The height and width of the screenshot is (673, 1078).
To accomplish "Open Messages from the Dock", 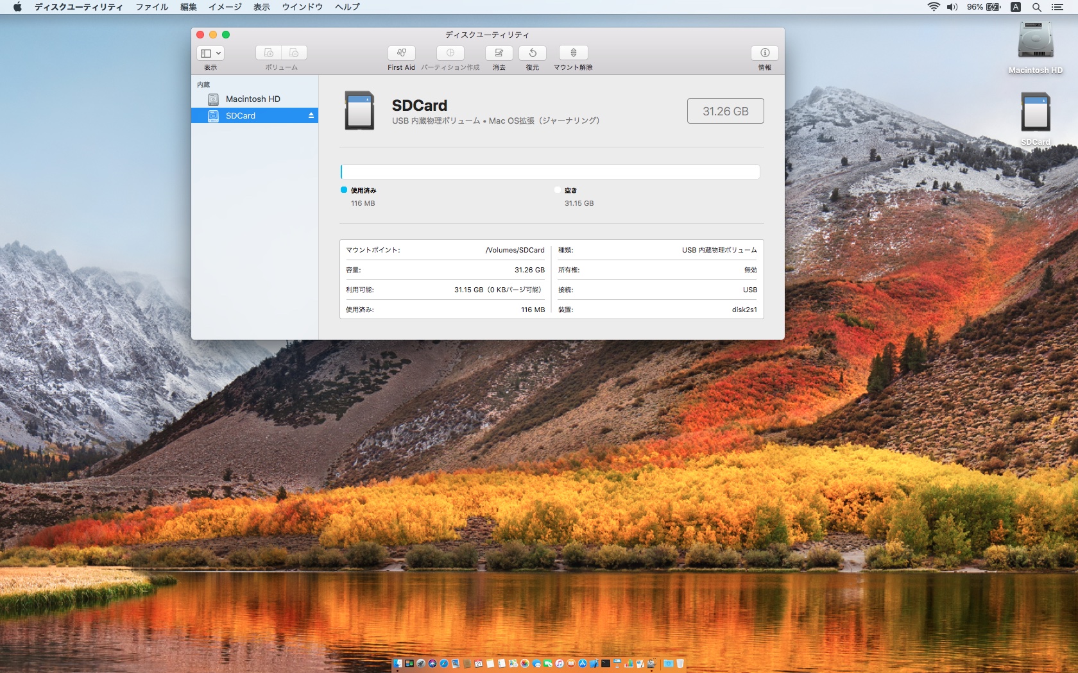I will click(536, 663).
